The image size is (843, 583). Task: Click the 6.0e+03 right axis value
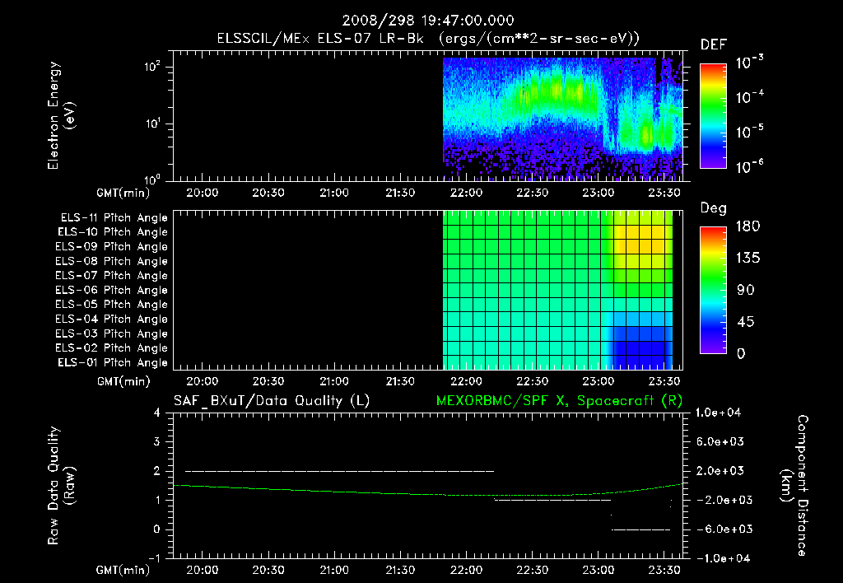click(720, 441)
